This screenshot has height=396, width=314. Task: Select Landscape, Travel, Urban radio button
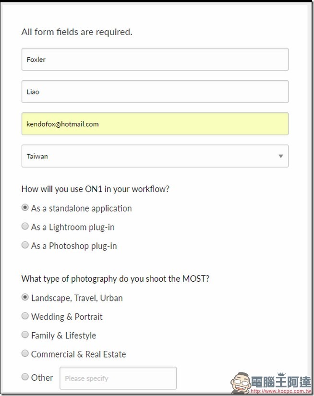click(x=25, y=297)
